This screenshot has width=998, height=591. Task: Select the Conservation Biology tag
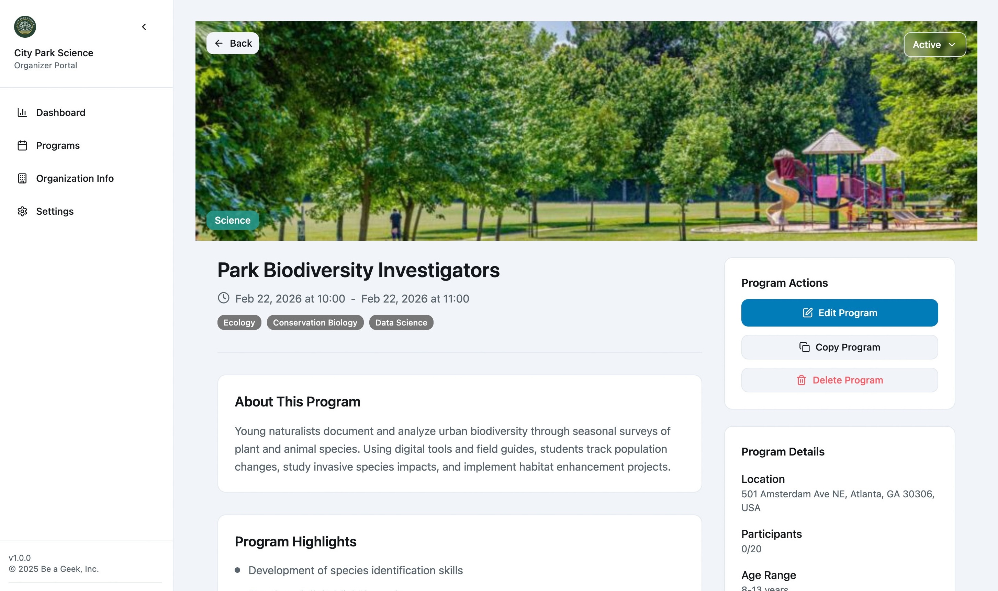[x=315, y=322]
